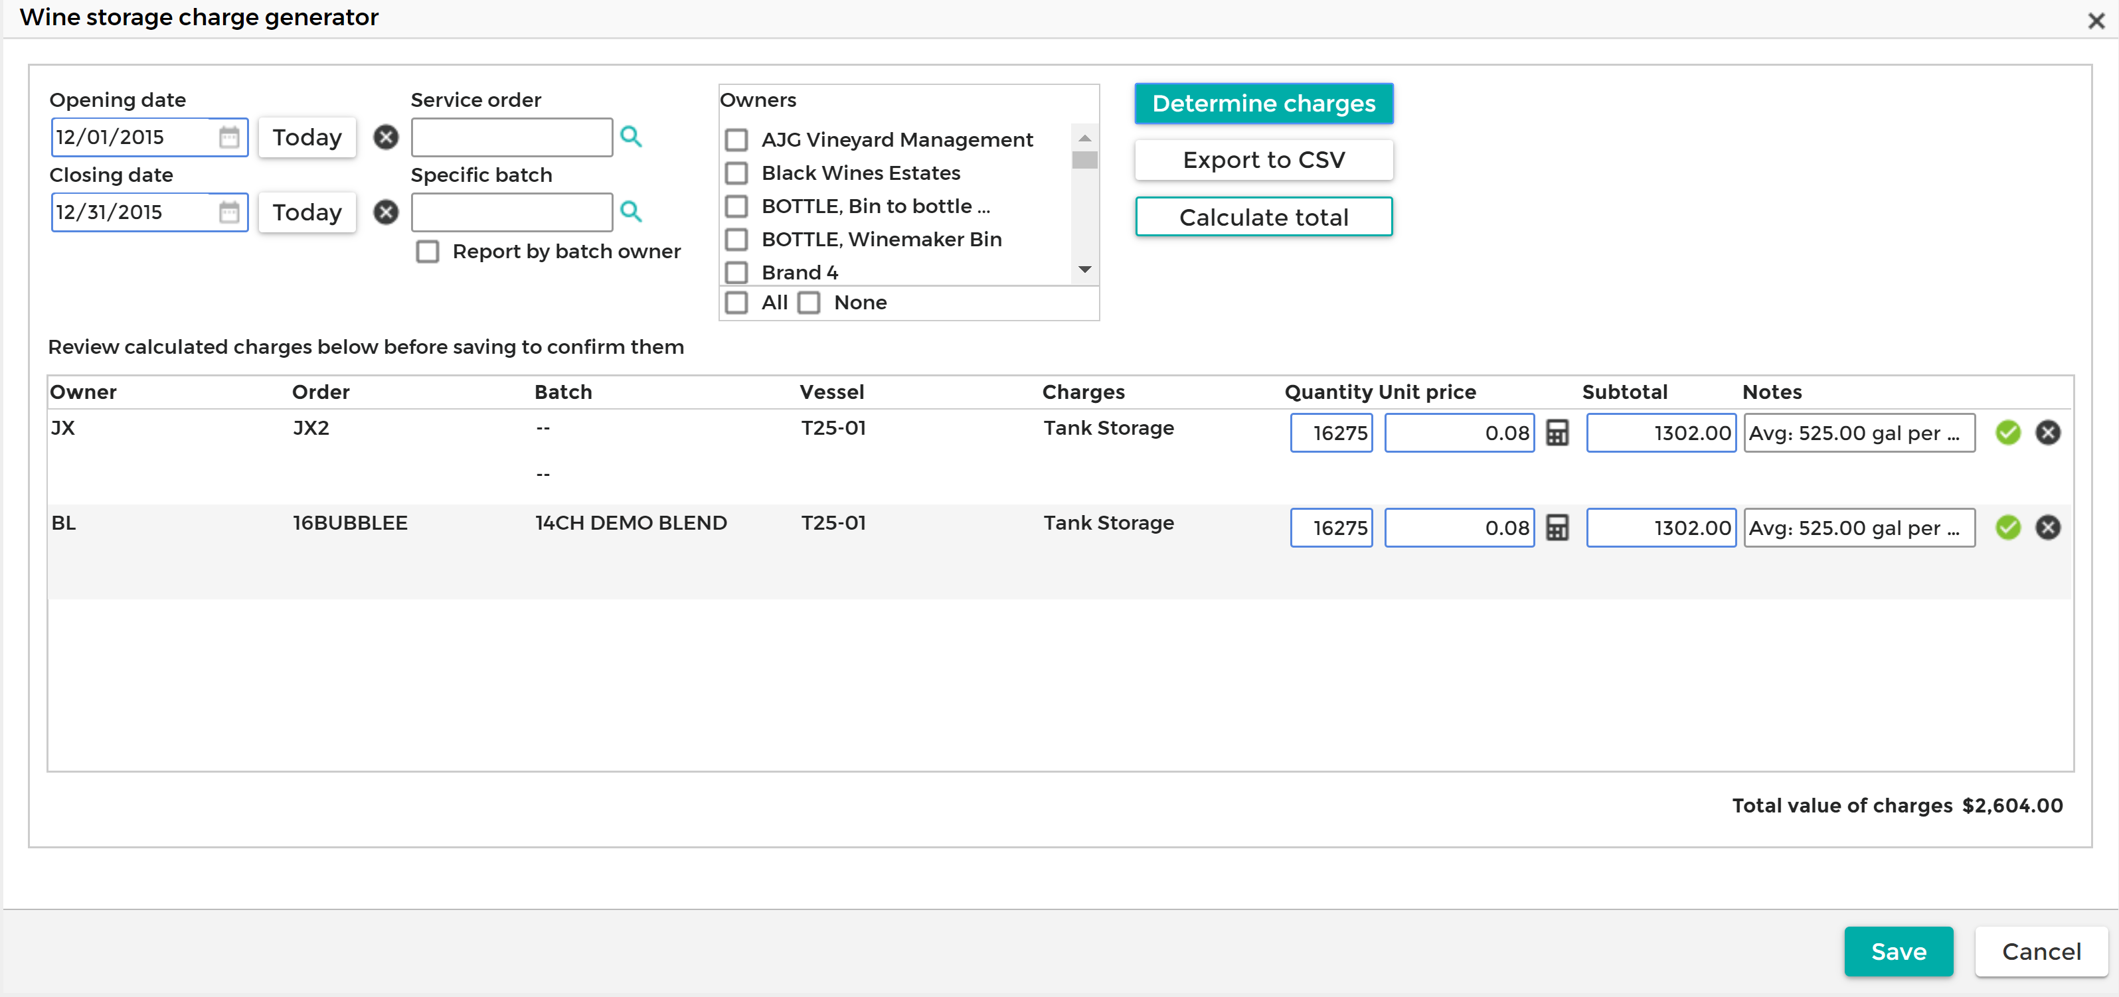Search for a service order
This screenshot has height=997, width=2119.
coord(631,137)
